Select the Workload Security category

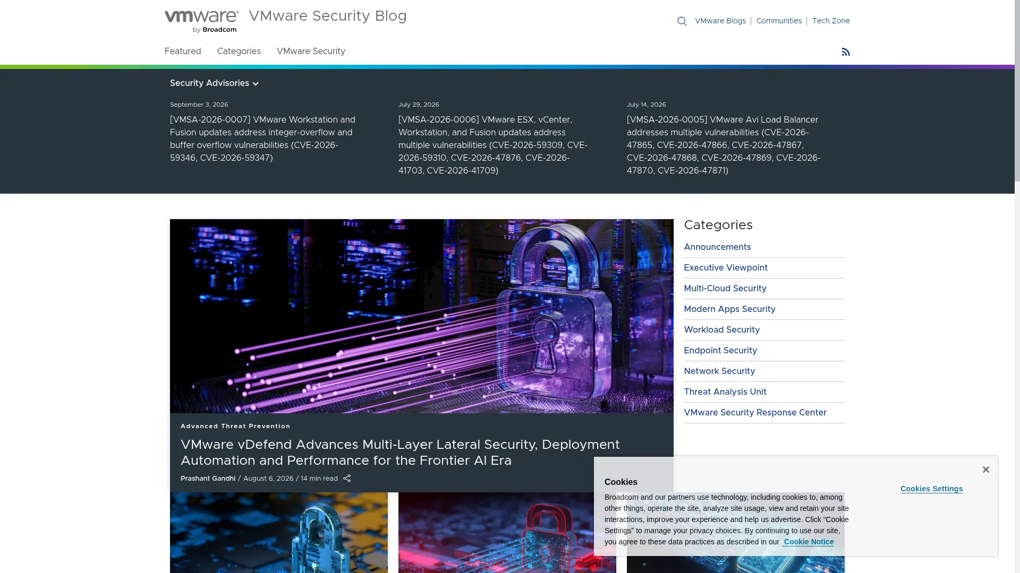click(721, 330)
